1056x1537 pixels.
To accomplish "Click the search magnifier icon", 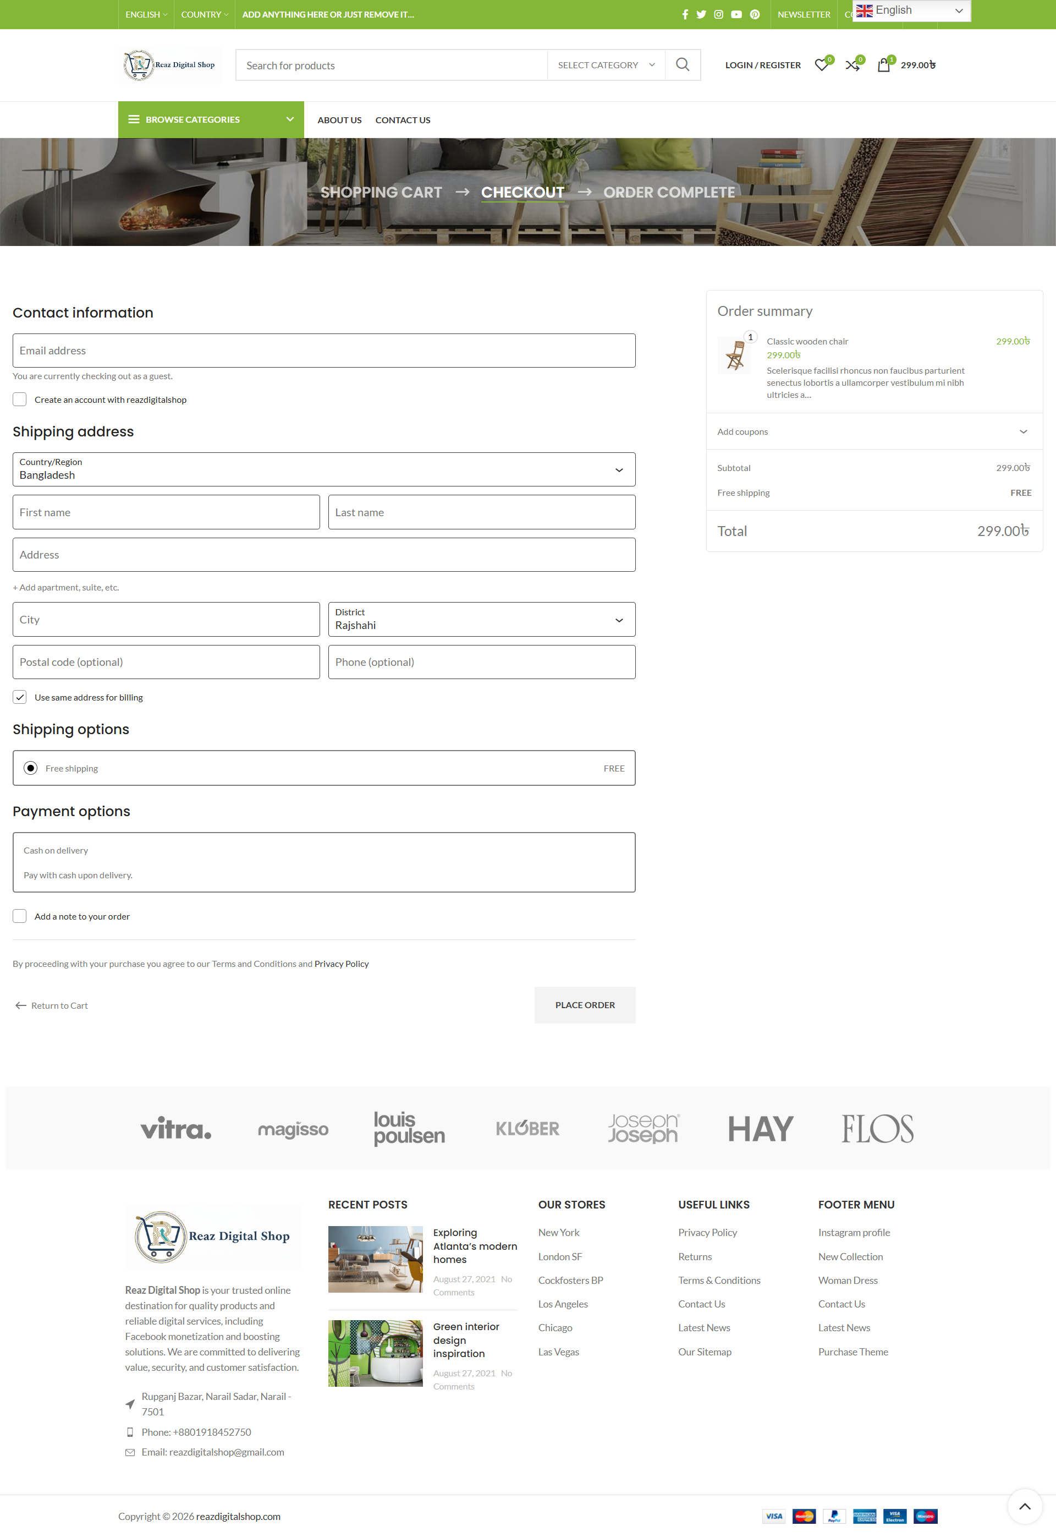I will tap(682, 65).
